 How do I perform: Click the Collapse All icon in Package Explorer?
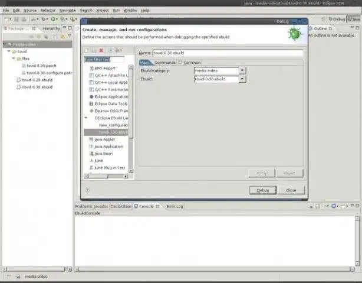(x=55, y=37)
